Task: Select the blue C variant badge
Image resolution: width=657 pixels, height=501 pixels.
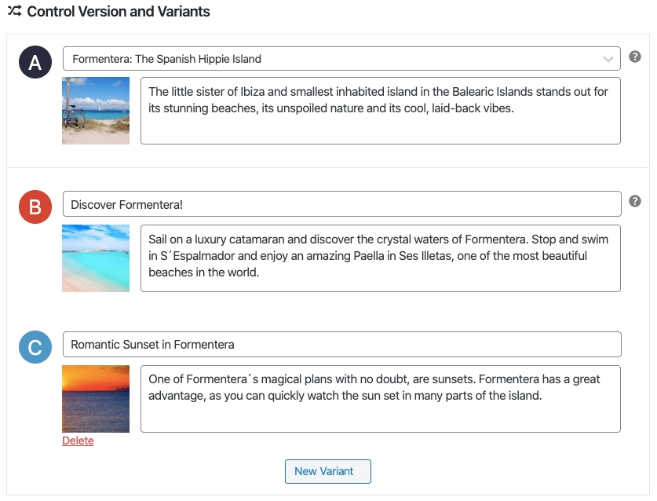Action: (35, 347)
